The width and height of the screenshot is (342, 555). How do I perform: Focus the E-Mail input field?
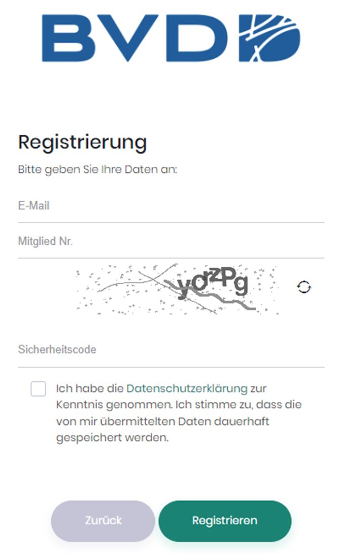(x=171, y=205)
